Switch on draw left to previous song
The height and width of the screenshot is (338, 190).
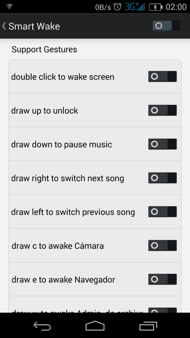(x=163, y=212)
